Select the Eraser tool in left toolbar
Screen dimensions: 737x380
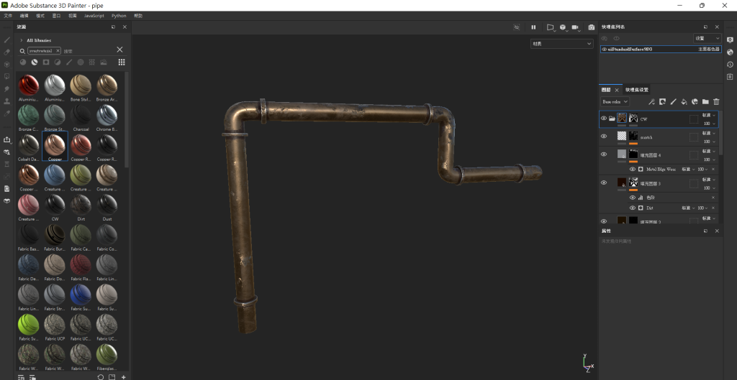click(7, 52)
